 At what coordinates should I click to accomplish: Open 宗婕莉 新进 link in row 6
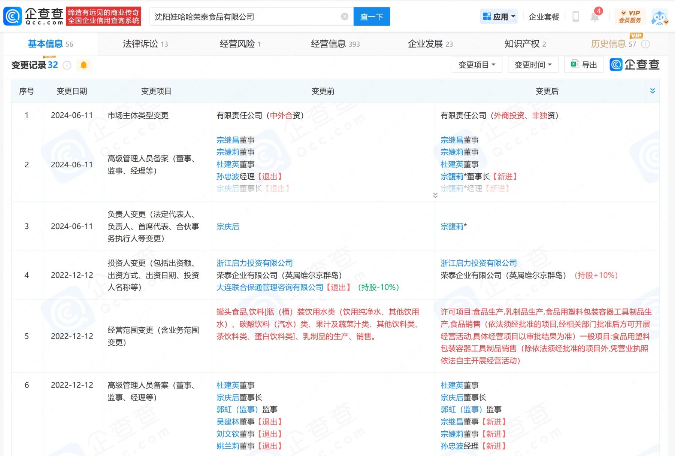(x=452, y=434)
